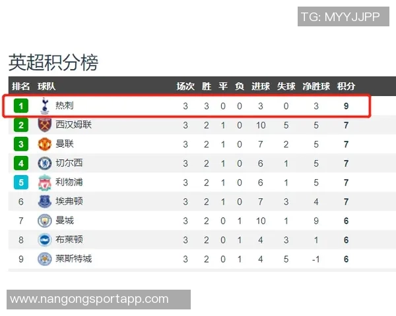Click the Tottenham (热刺) club crest
396x316 pixels.
(x=44, y=106)
